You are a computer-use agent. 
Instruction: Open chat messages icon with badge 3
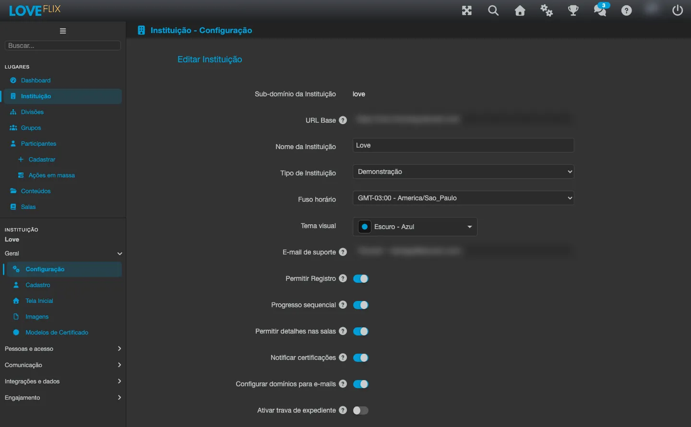[600, 10]
